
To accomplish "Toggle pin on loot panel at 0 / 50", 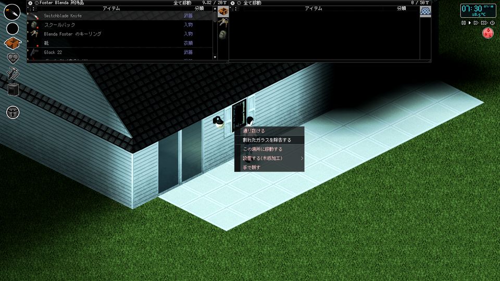I will tap(427, 3).
